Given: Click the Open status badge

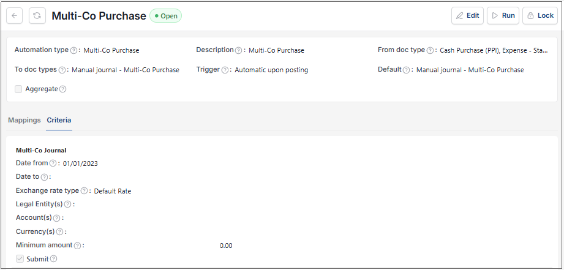Looking at the screenshot, I should (166, 16).
